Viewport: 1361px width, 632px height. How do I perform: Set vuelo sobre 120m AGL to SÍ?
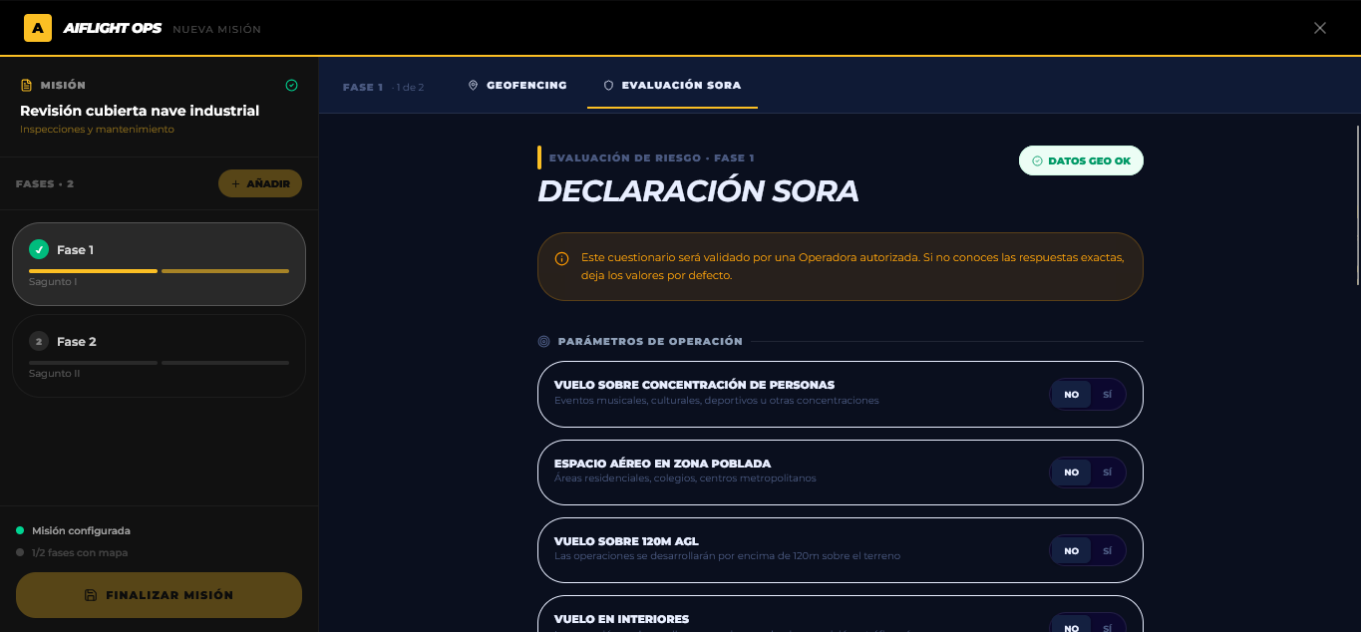[x=1107, y=550]
